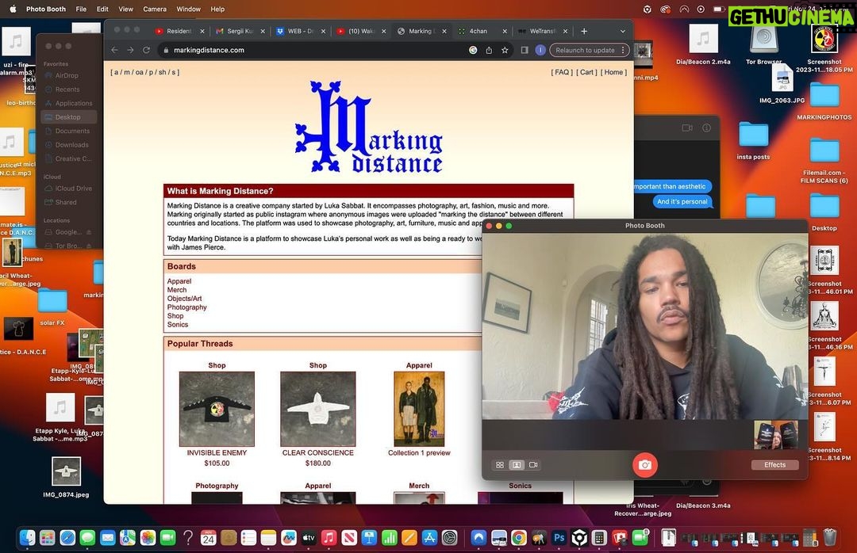Image resolution: width=857 pixels, height=553 pixels.
Task: Open the Photography board link
Action: click(187, 307)
